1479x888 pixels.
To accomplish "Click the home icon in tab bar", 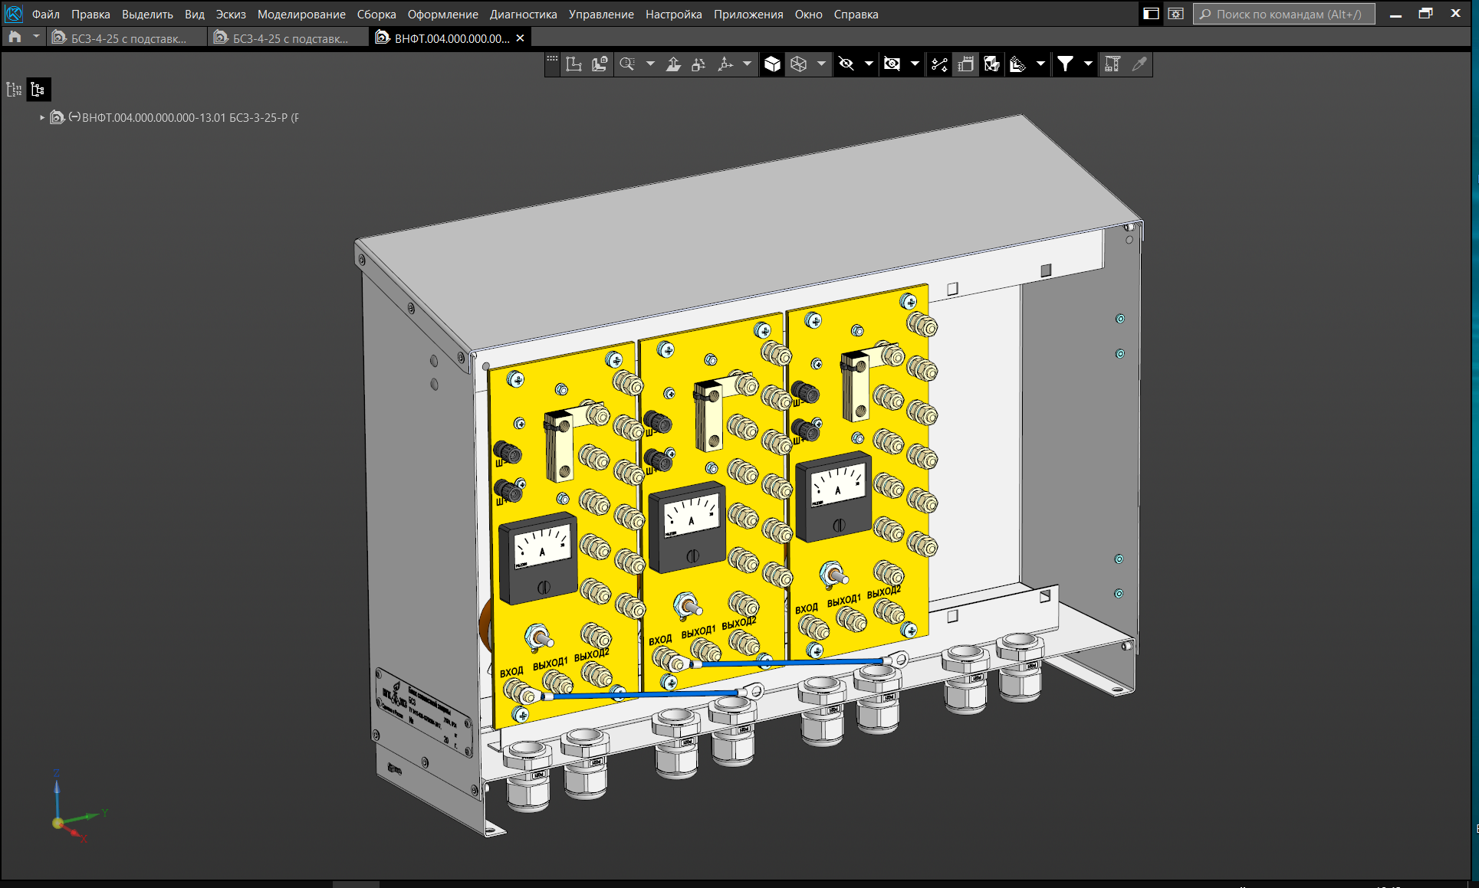I will point(15,38).
